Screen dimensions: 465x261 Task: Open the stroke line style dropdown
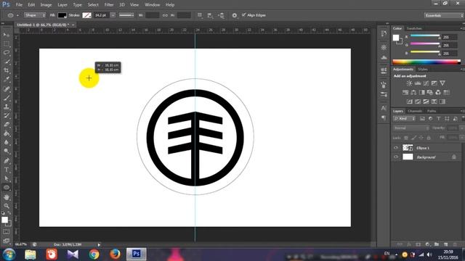126,15
